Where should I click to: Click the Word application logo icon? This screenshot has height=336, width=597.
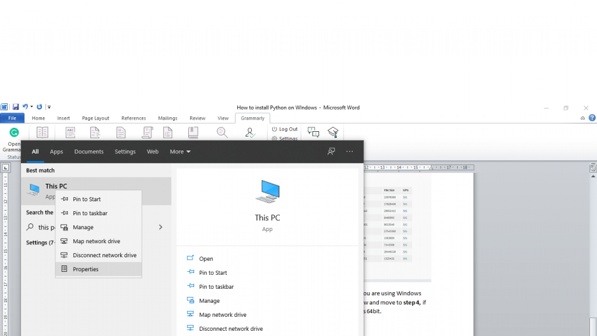(x=4, y=107)
